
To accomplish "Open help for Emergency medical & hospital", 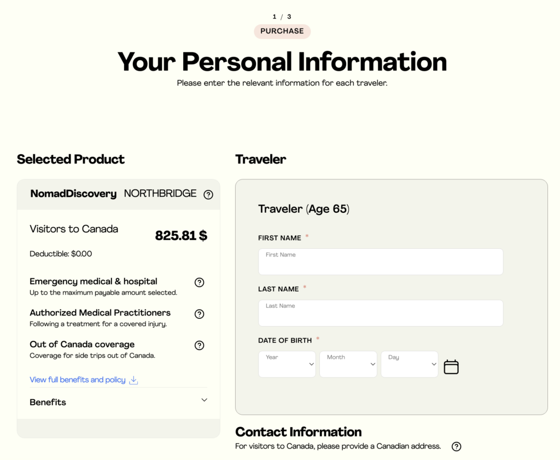I will tap(200, 282).
